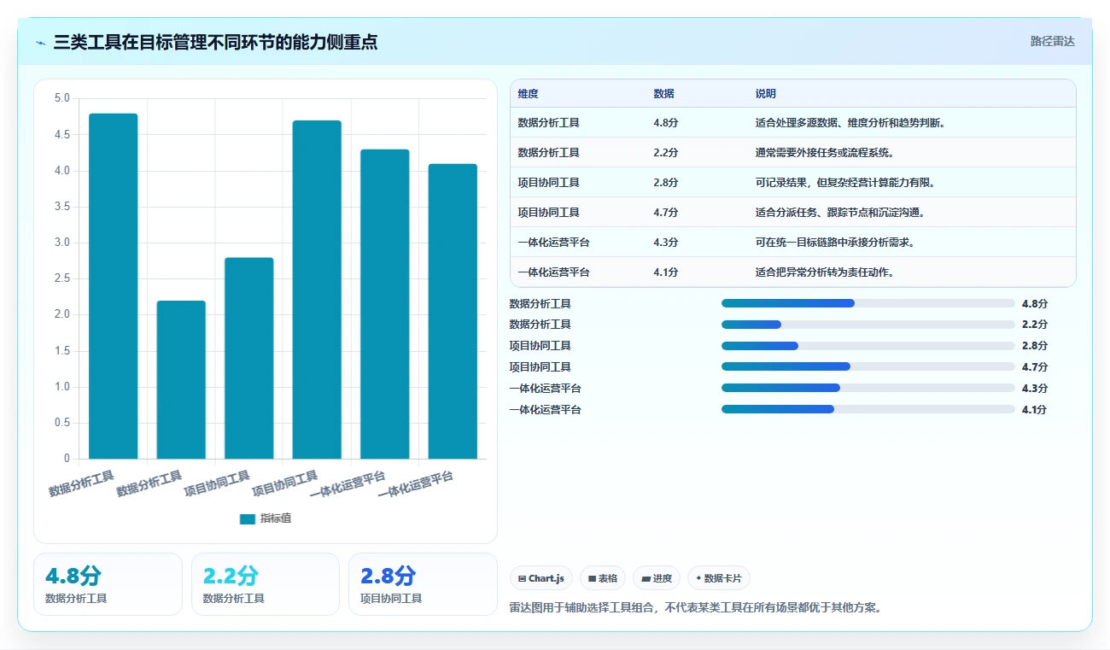
Task: Click the 4.8分 cell in the table
Action: [x=666, y=123]
